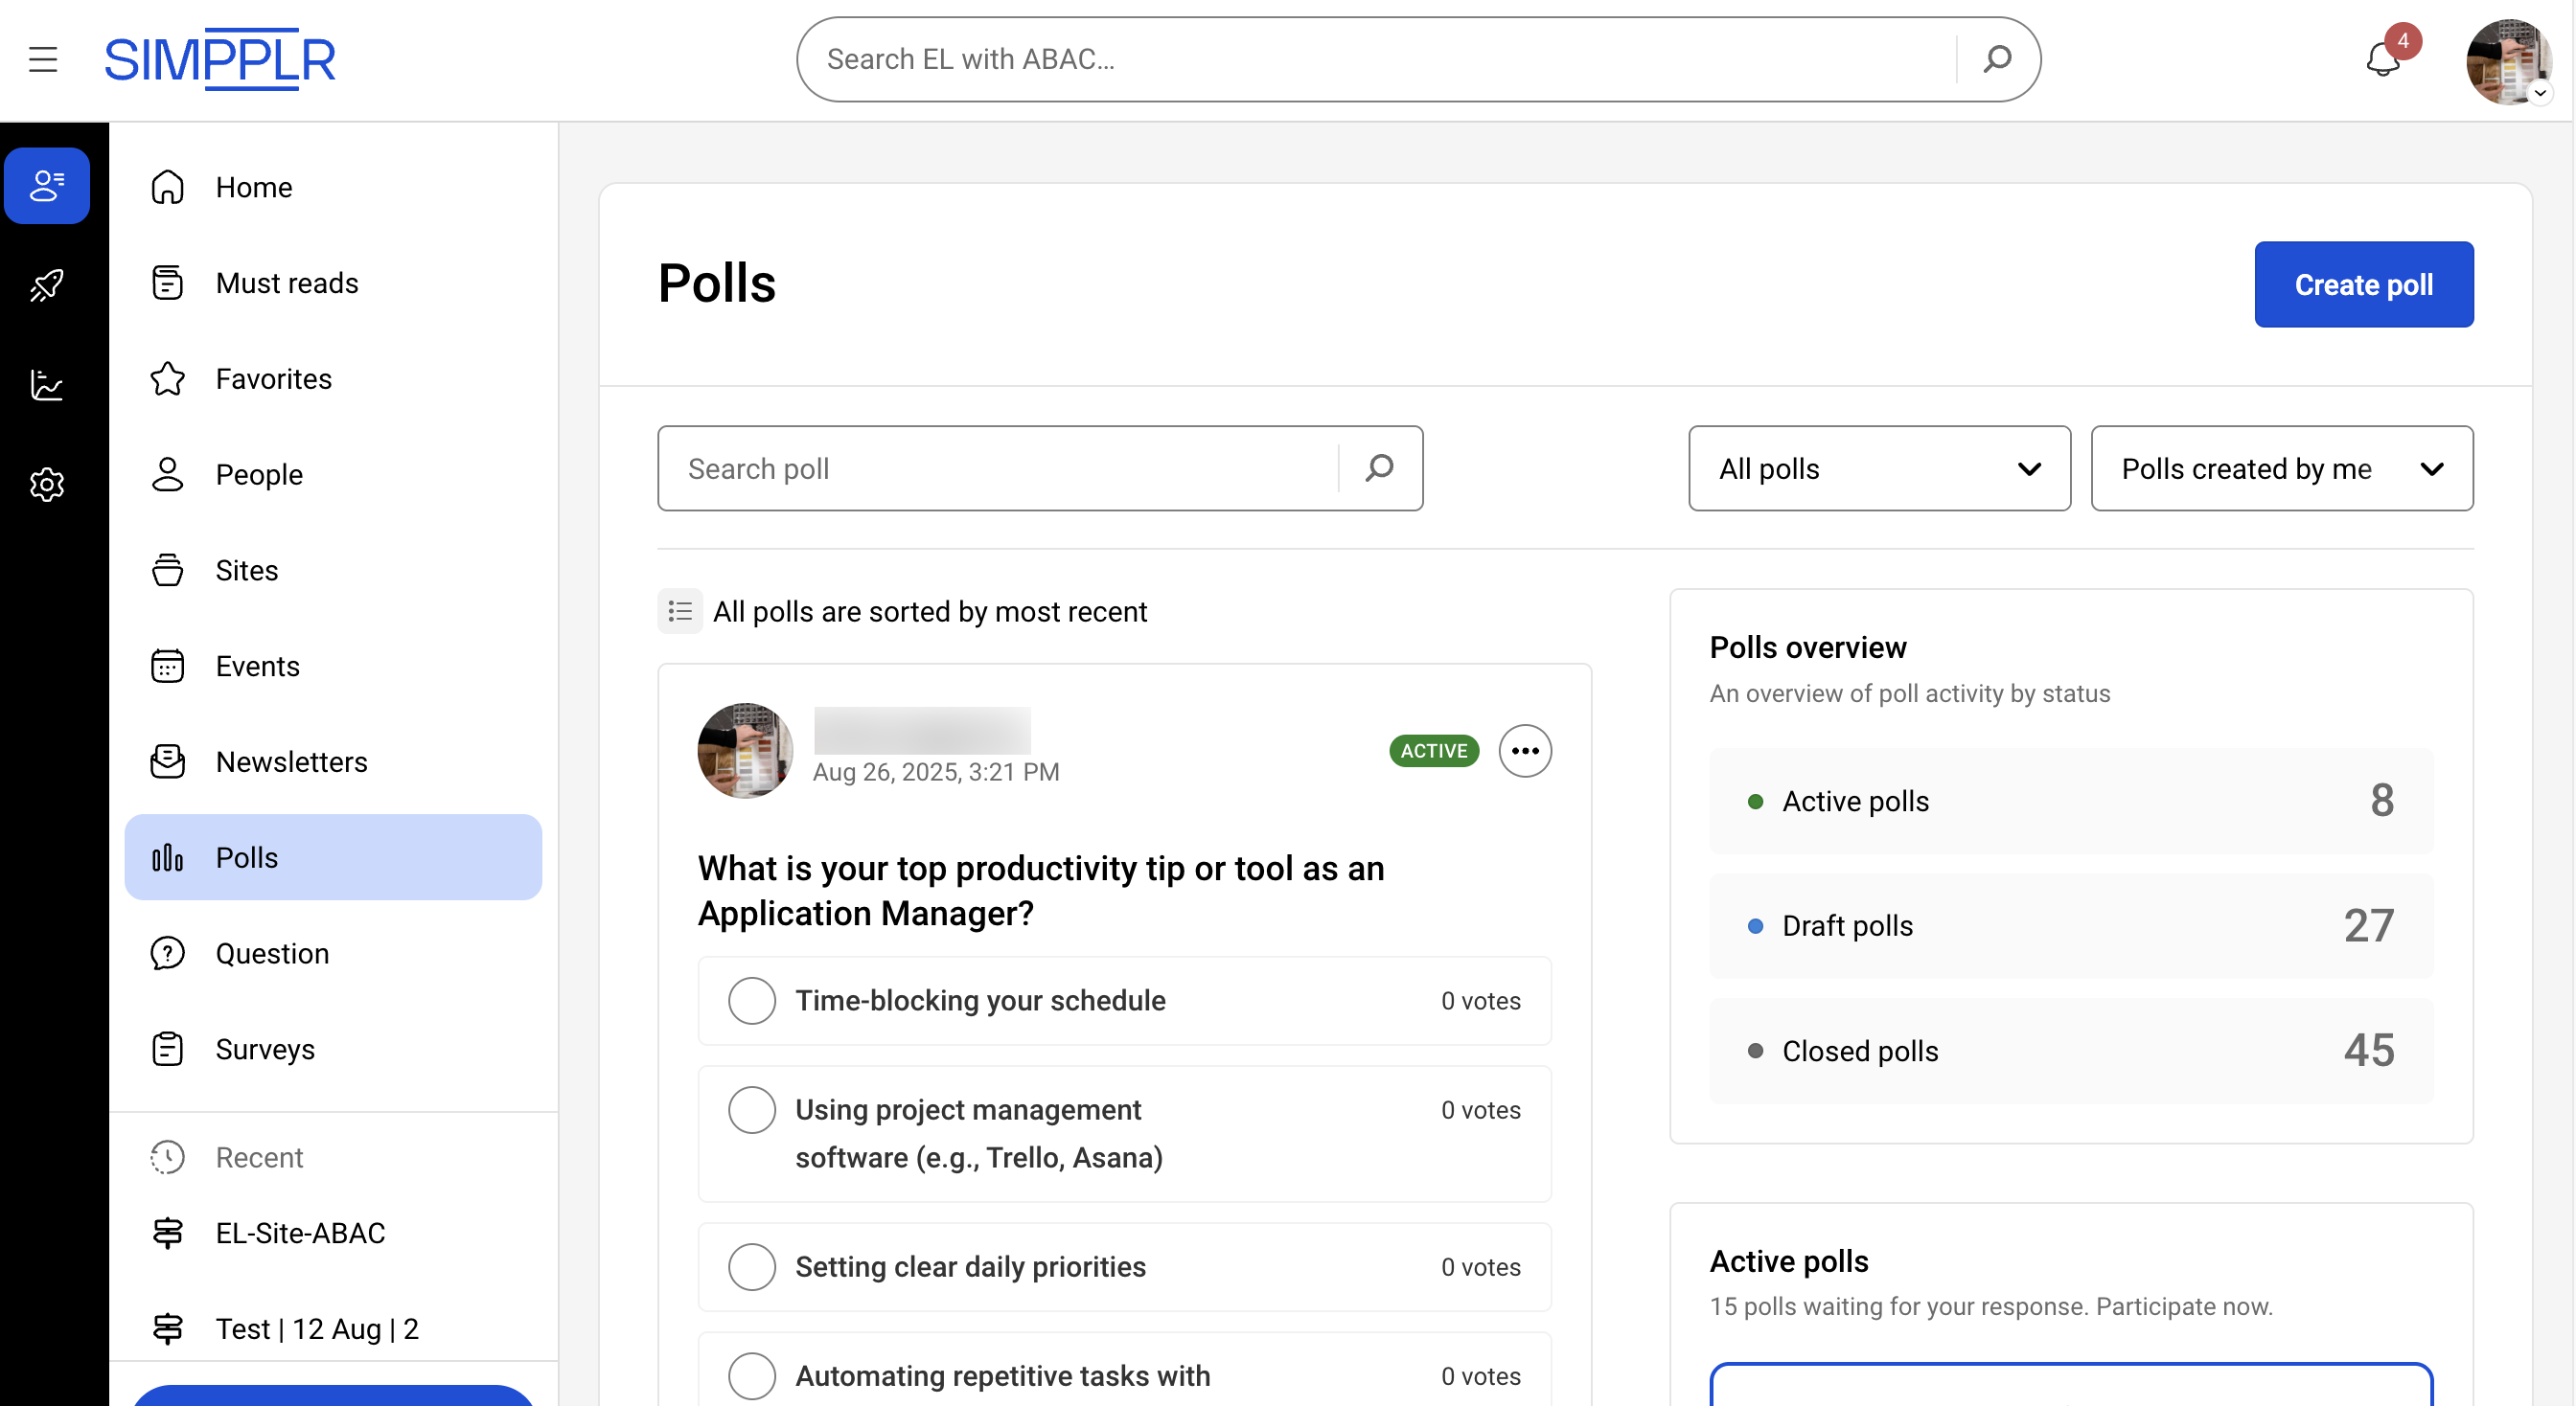The width and height of the screenshot is (2576, 1406).
Task: Switch to the Newsletters section
Action: pos(290,760)
